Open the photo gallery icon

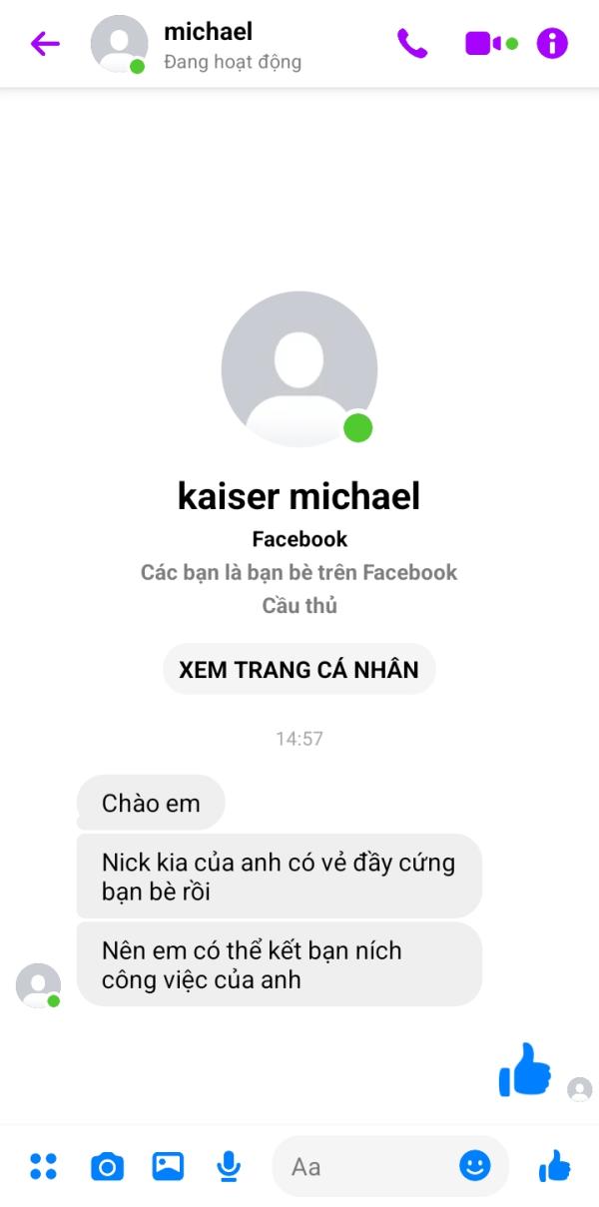168,1166
